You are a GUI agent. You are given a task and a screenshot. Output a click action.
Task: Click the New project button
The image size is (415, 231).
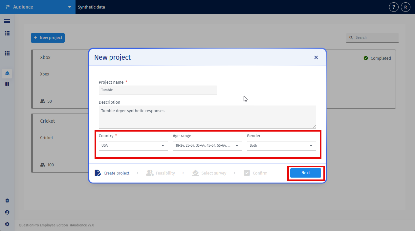[x=48, y=38]
